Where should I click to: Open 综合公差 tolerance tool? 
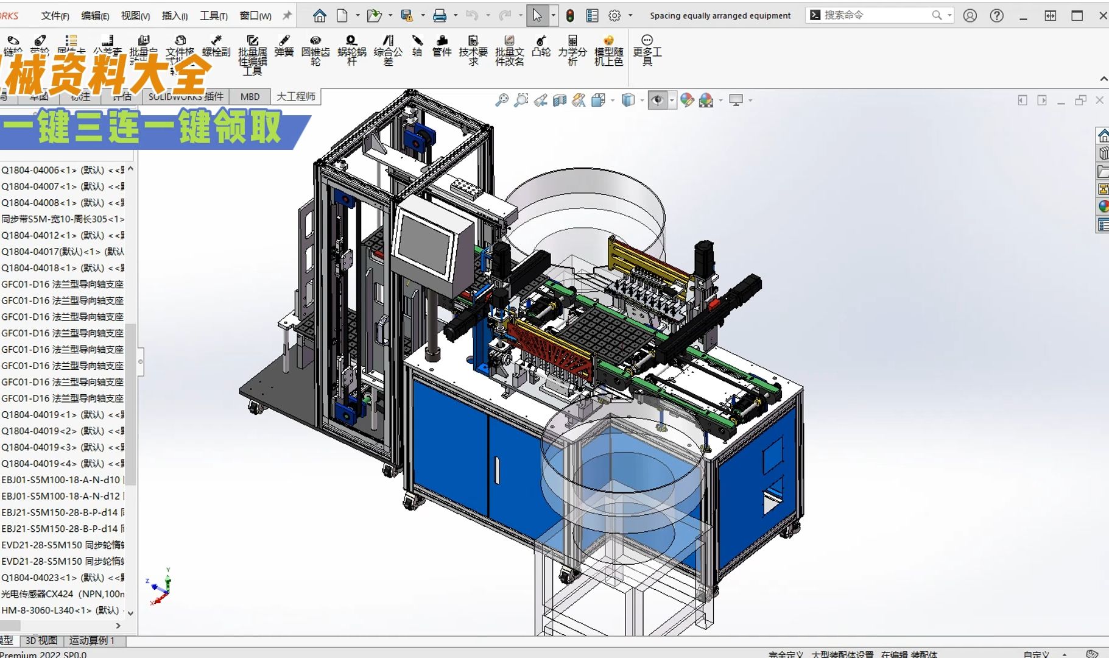point(388,51)
